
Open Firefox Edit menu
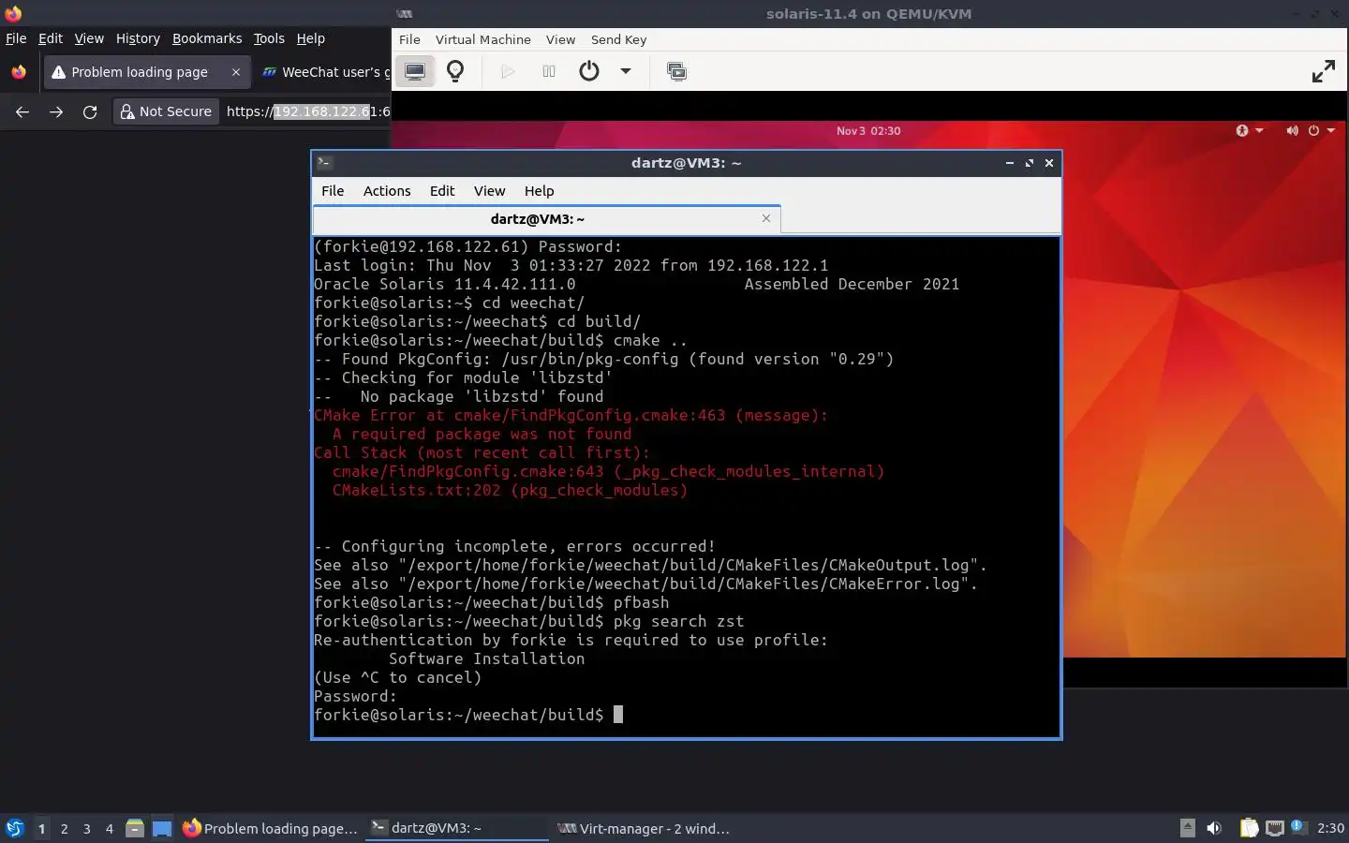(x=51, y=38)
